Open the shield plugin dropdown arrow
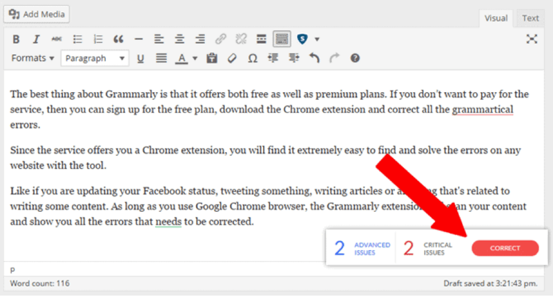Viewport: 553px width, 296px height. coord(317,39)
